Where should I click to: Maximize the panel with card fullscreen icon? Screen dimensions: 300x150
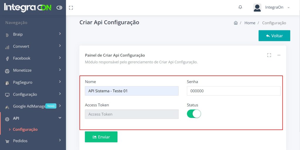coord(269,55)
